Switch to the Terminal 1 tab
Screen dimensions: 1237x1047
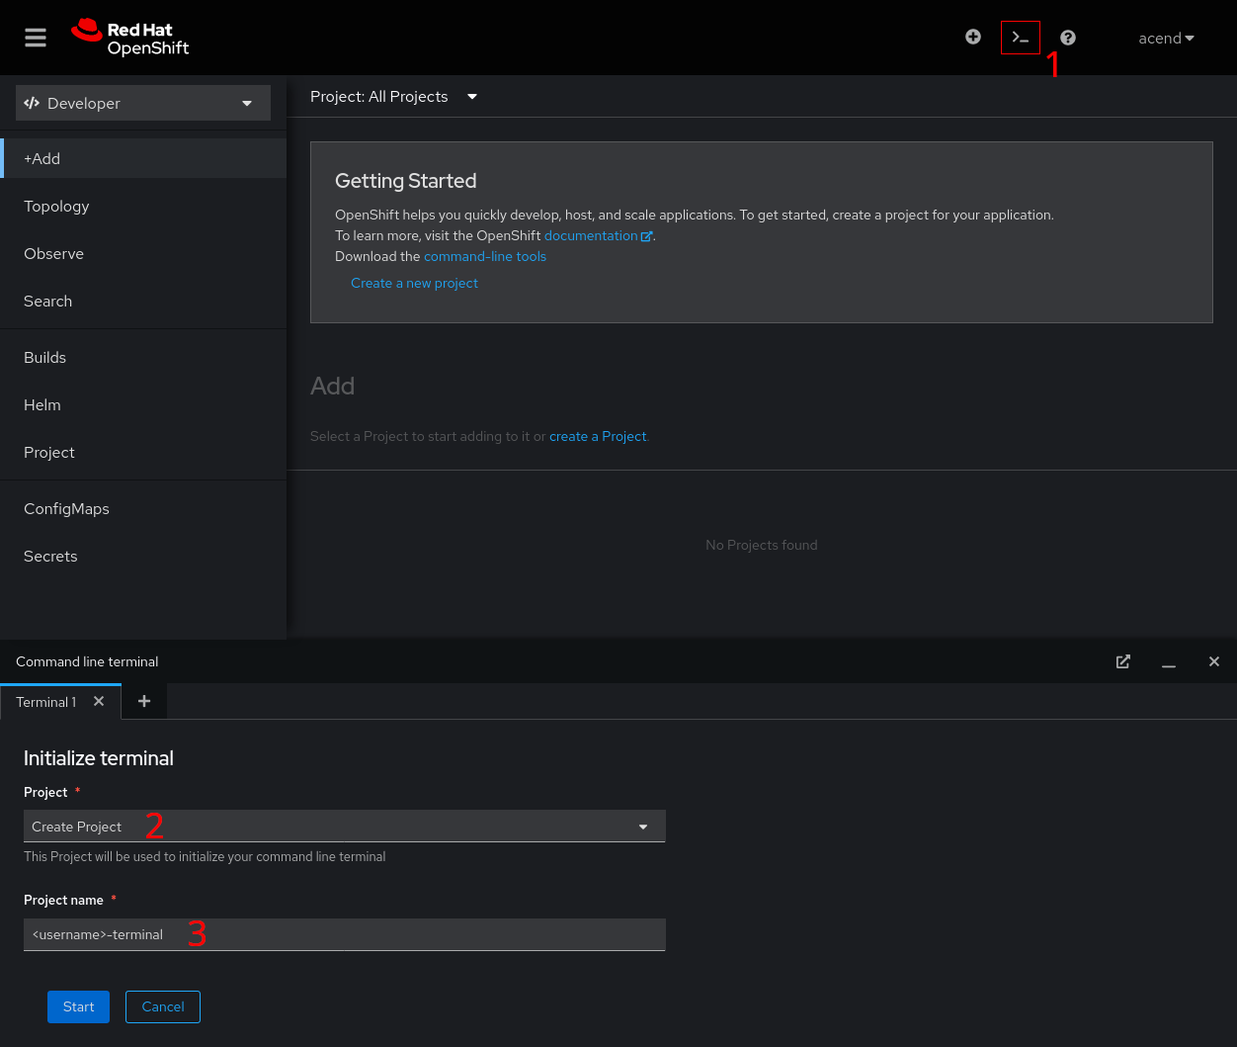point(45,701)
